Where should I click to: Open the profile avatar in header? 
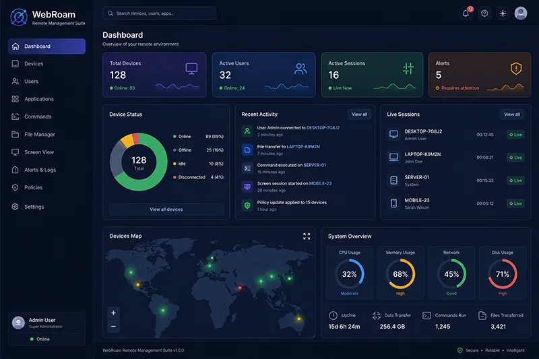pos(520,13)
